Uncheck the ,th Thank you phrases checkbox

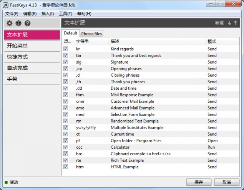pyautogui.click(x=65, y=82)
